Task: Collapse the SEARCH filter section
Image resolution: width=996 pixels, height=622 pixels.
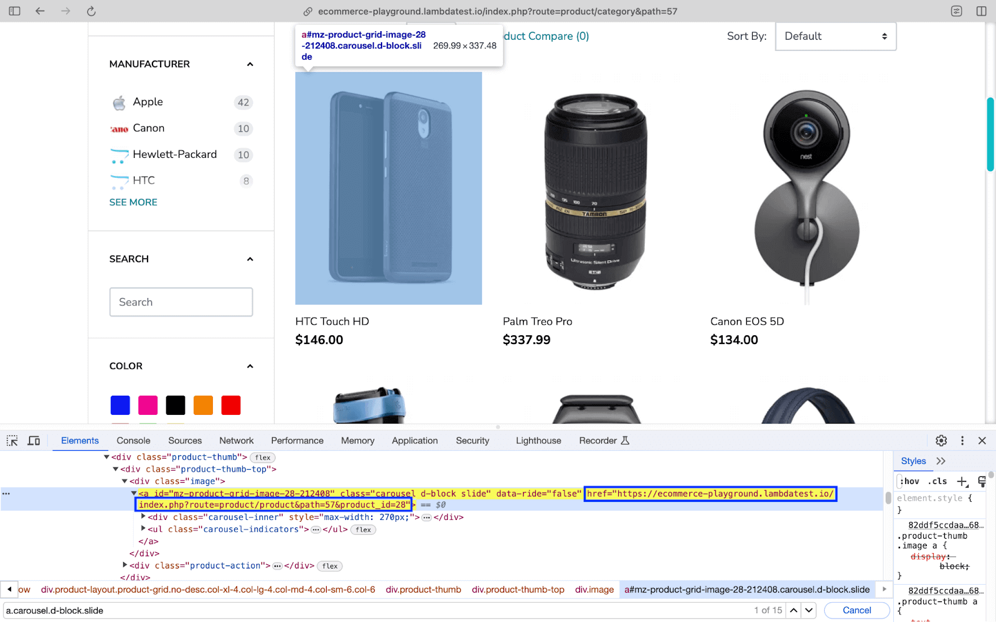Action: click(250, 259)
